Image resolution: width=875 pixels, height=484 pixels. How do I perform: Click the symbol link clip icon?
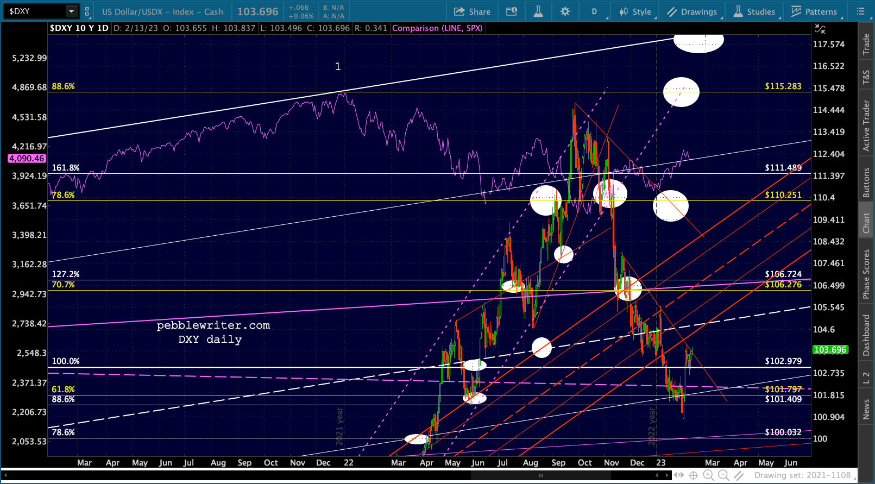point(87,11)
